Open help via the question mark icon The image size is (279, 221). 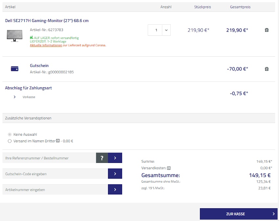pos(101,158)
